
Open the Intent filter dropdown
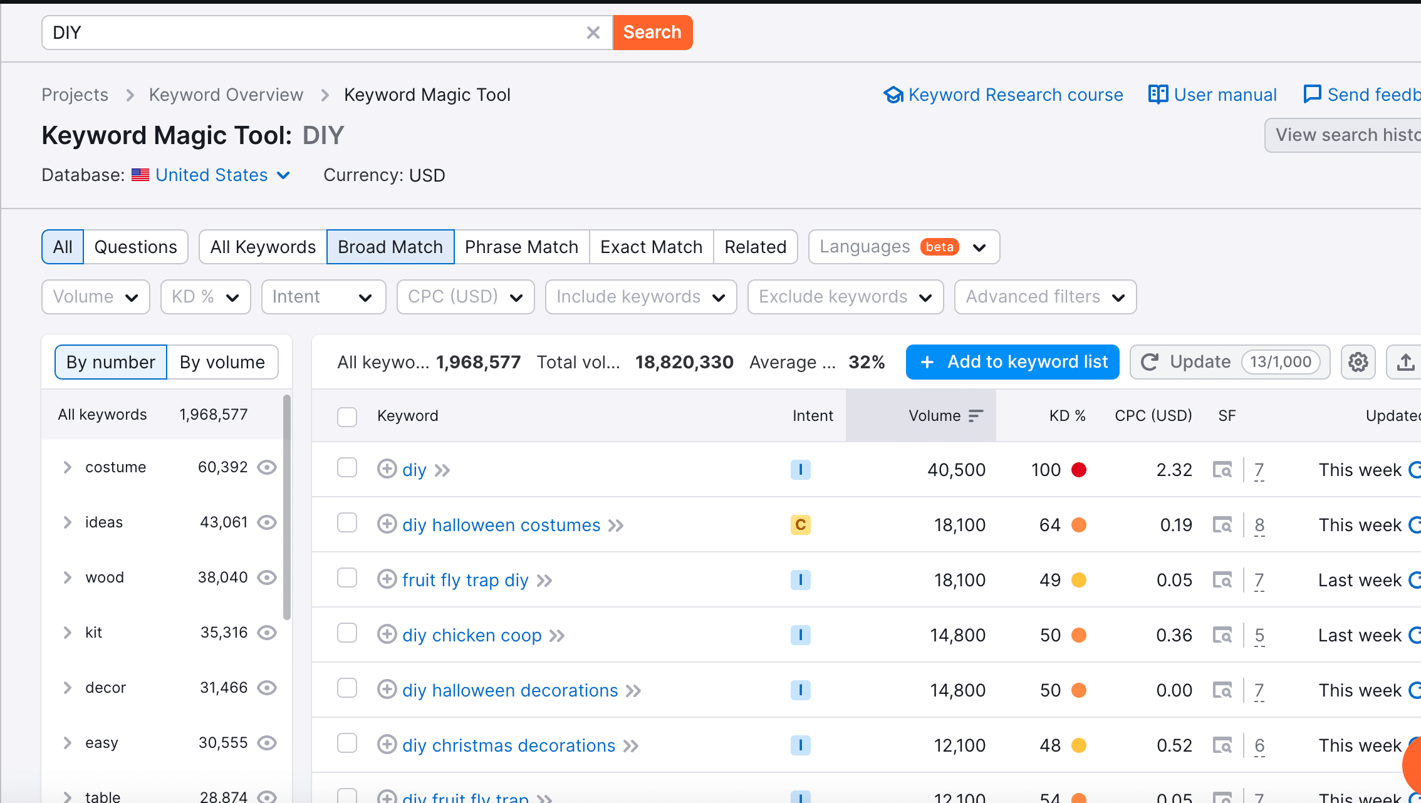tap(323, 297)
